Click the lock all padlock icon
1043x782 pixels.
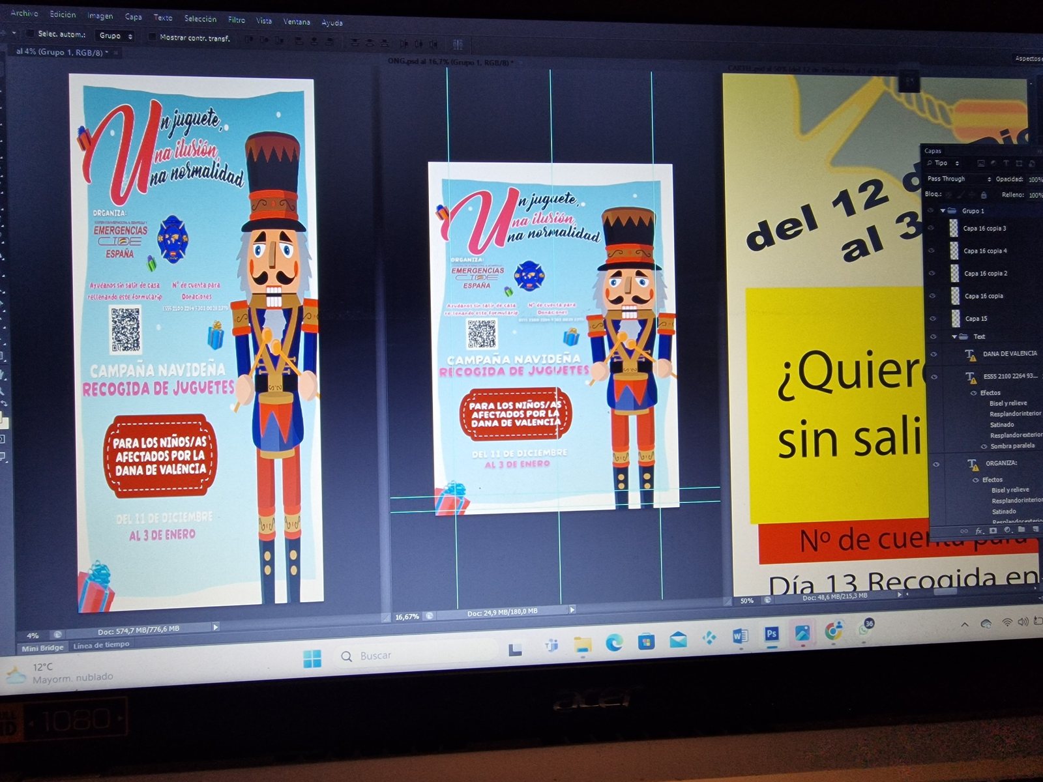(984, 195)
